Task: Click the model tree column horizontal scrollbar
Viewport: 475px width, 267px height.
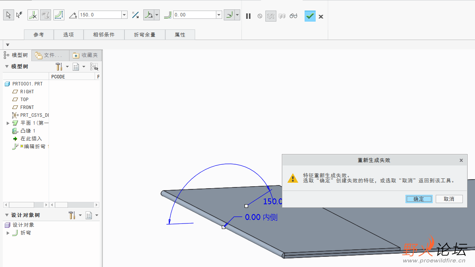Action: 75,205
